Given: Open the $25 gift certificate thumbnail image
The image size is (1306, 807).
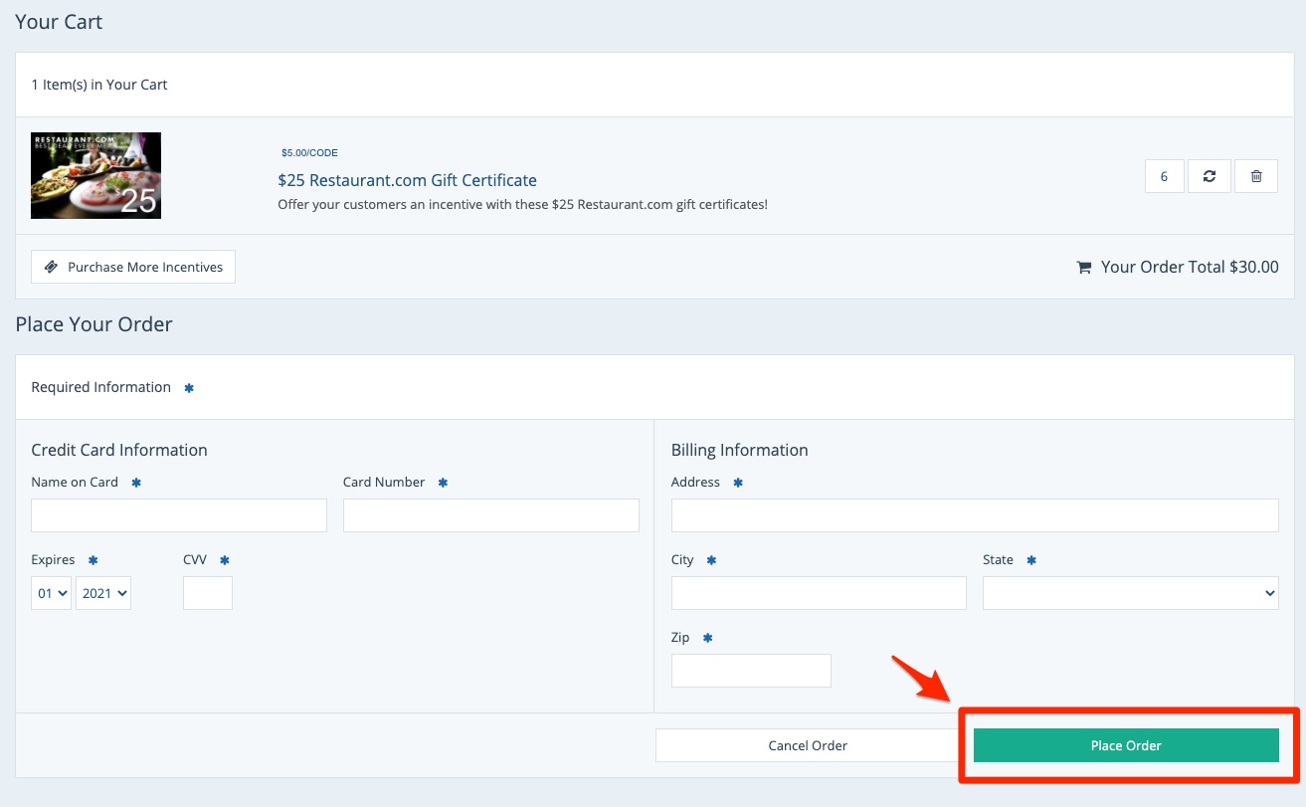Looking at the screenshot, I should tap(95, 175).
